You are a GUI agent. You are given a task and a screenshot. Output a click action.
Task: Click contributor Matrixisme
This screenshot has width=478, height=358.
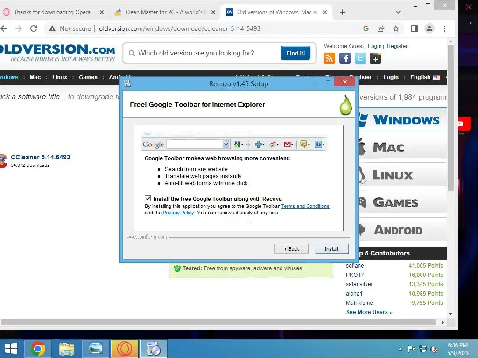point(359,303)
